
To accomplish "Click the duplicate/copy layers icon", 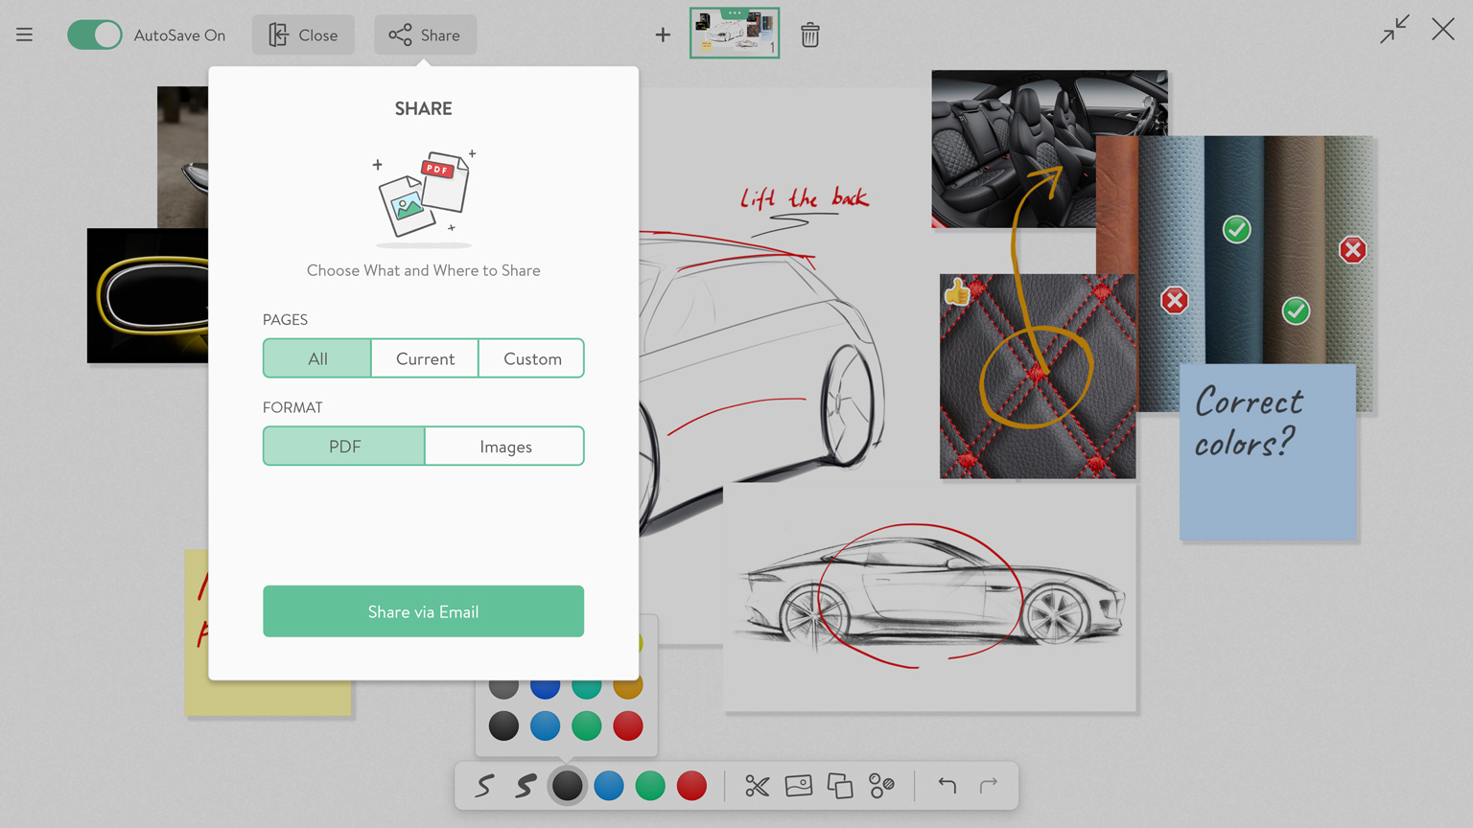I will 840,786.
